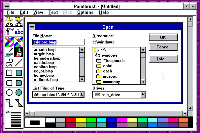Click file list scroll up arrow
The image size is (200, 133).
82,50
